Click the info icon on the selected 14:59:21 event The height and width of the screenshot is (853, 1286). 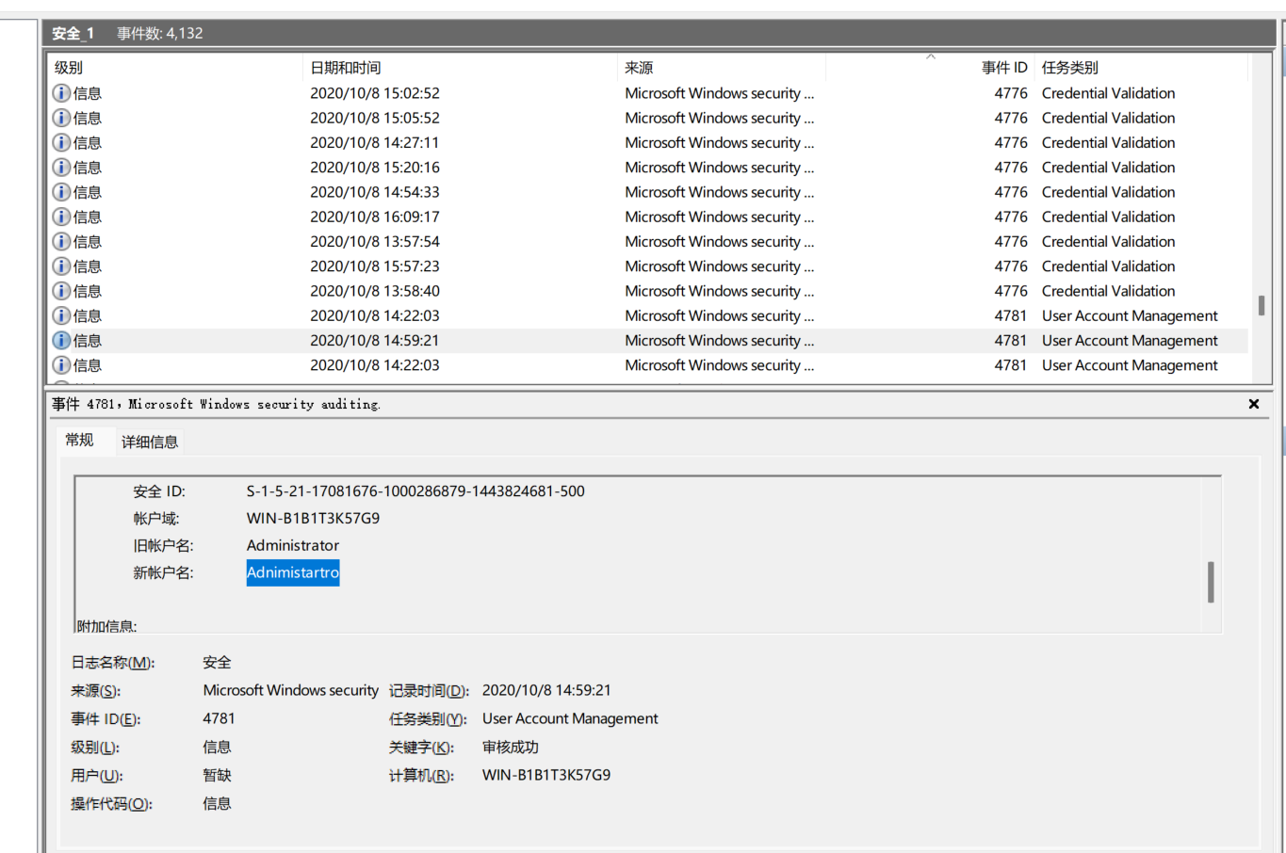tap(61, 340)
